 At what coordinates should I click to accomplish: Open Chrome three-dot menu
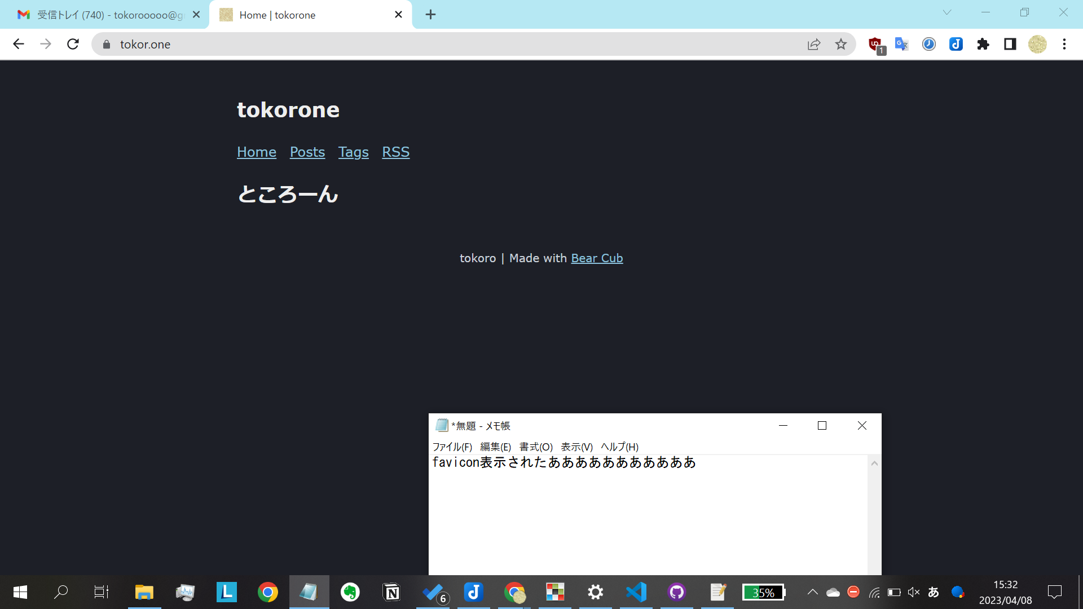coord(1064,44)
